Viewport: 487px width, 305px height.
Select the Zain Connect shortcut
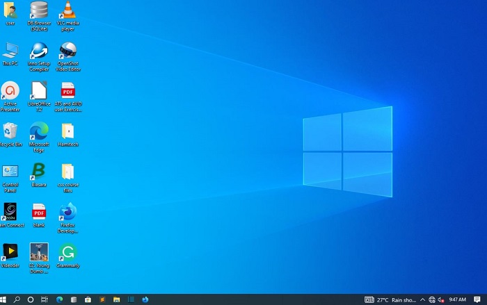tap(11, 215)
